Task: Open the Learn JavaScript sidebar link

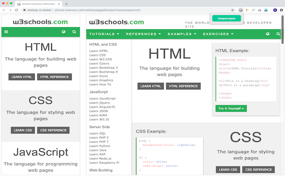Action: 102,98
